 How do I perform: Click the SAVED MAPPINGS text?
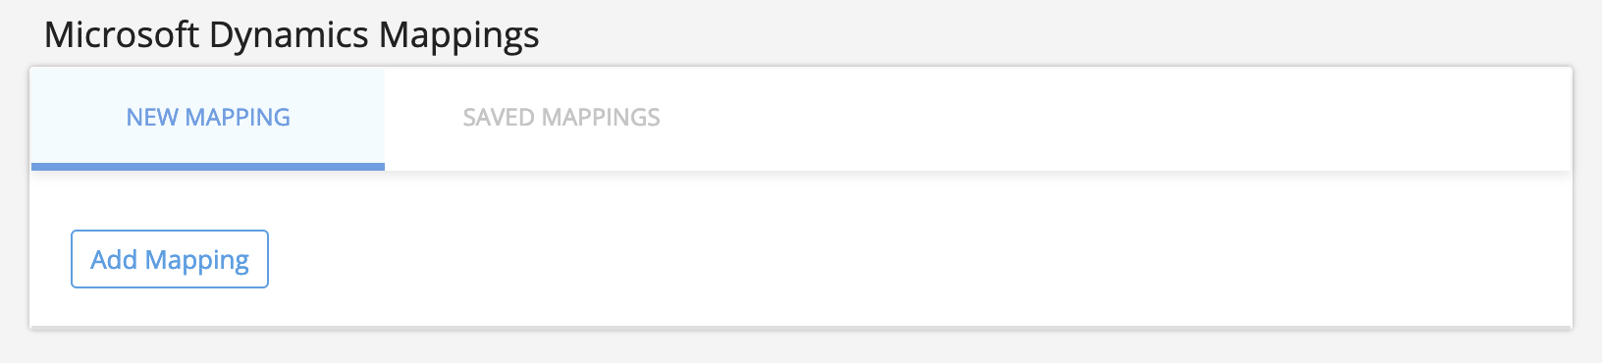click(561, 118)
